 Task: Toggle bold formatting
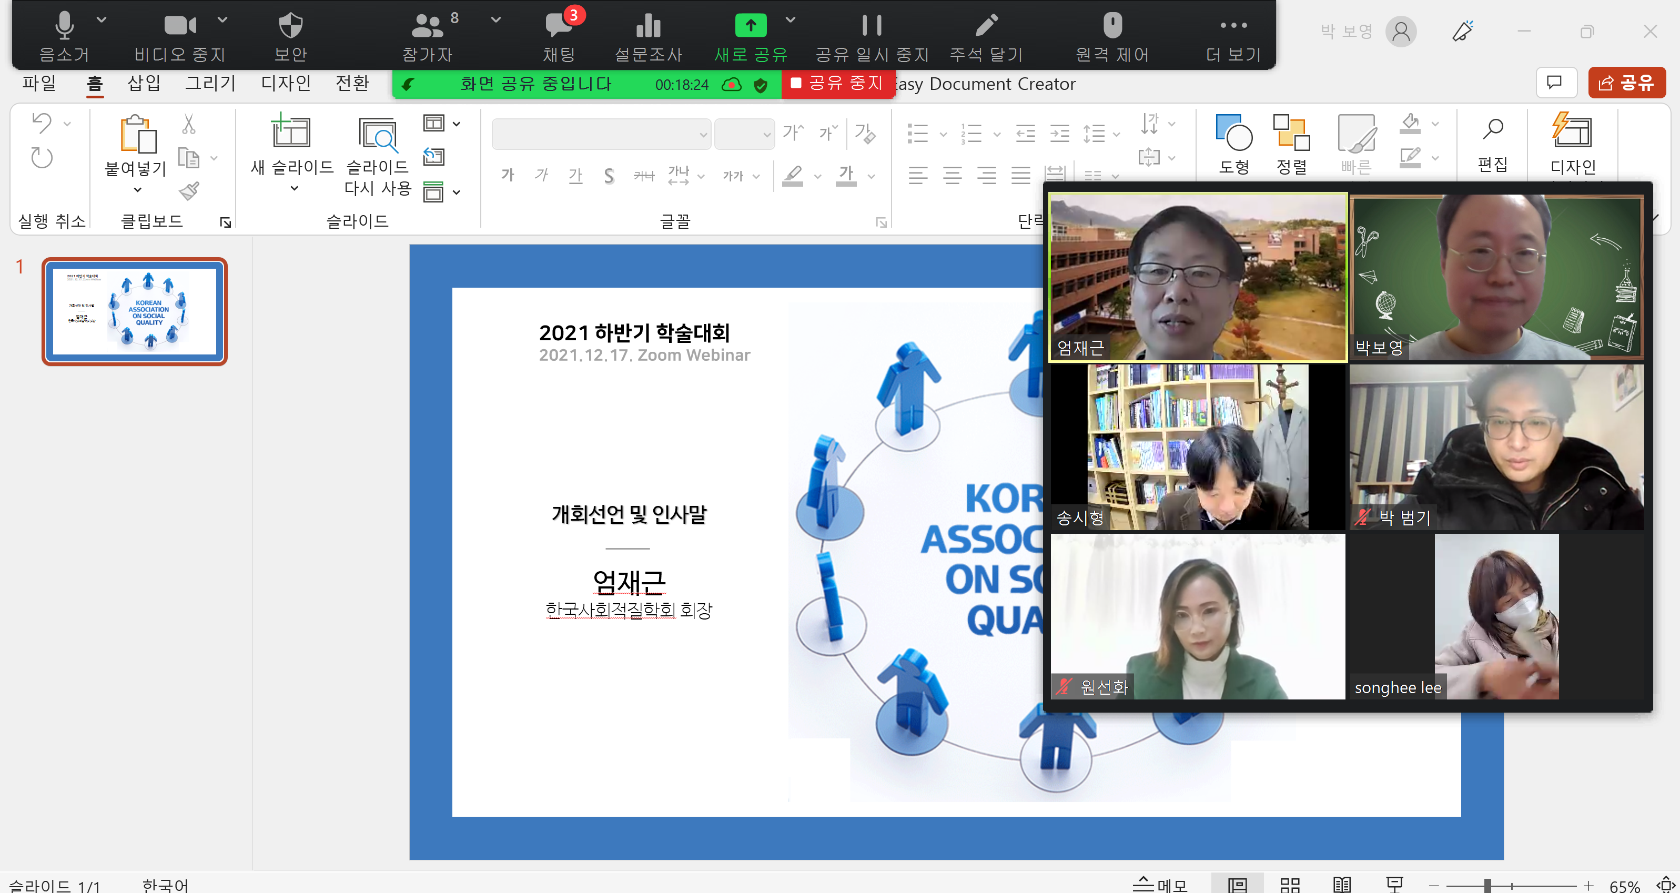[508, 175]
